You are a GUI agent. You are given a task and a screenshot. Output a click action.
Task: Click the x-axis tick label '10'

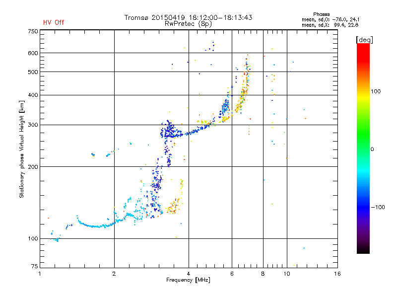(287, 274)
